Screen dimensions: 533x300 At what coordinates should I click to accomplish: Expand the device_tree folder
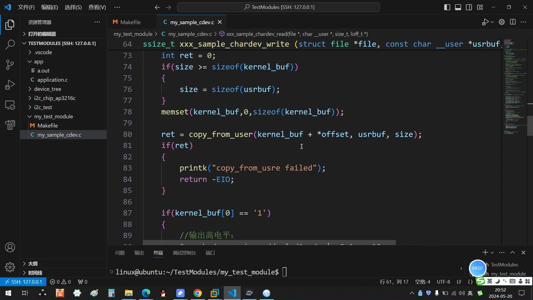point(63,89)
